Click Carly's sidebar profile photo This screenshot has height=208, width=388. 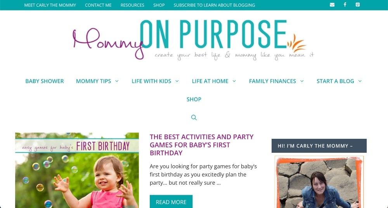(319, 182)
